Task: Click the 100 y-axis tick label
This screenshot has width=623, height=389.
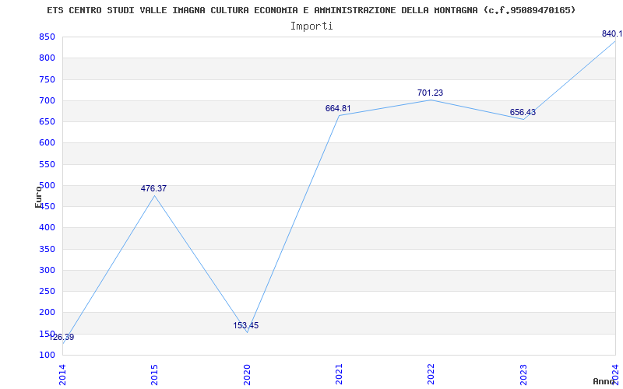Action: [47, 356]
